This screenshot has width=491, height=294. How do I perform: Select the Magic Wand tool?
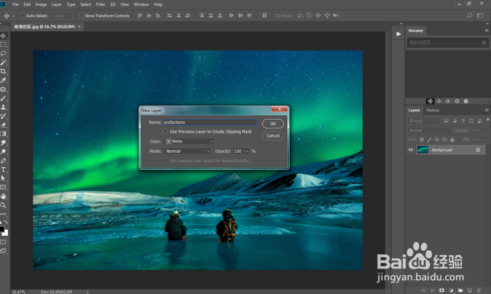(x=3, y=62)
